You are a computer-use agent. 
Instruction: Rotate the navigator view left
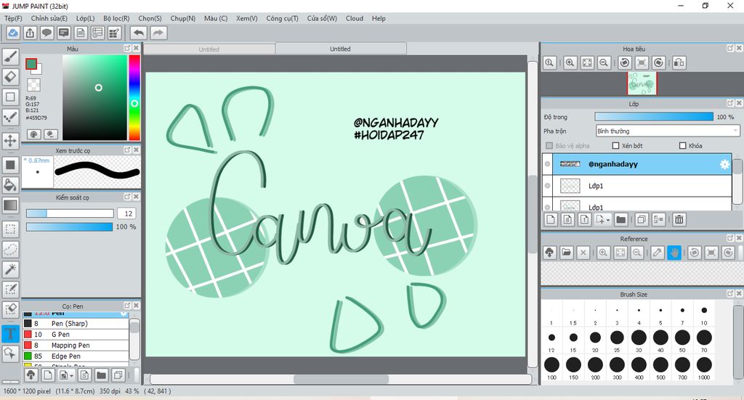click(625, 62)
